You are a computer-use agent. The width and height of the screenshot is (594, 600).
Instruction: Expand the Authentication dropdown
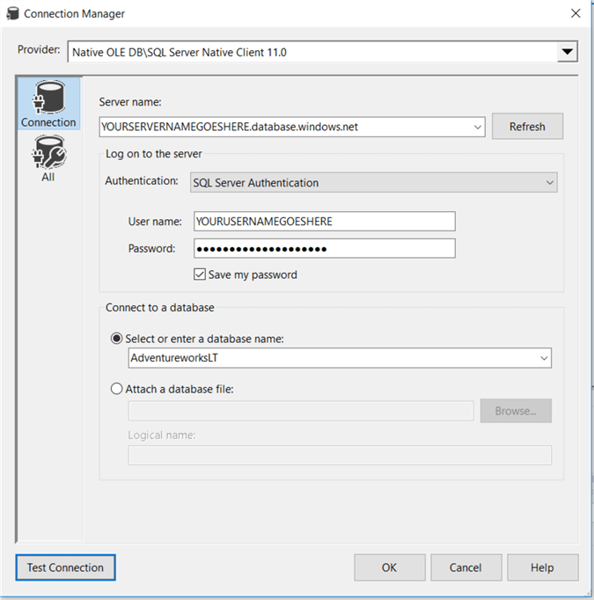click(x=550, y=183)
